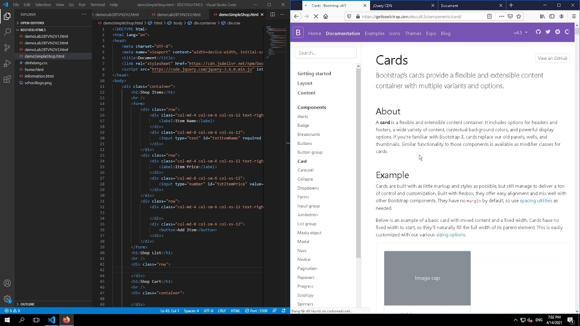Open the Search view in VS Code activity bar
This screenshot has width=580, height=326.
pyautogui.click(x=7, y=32)
